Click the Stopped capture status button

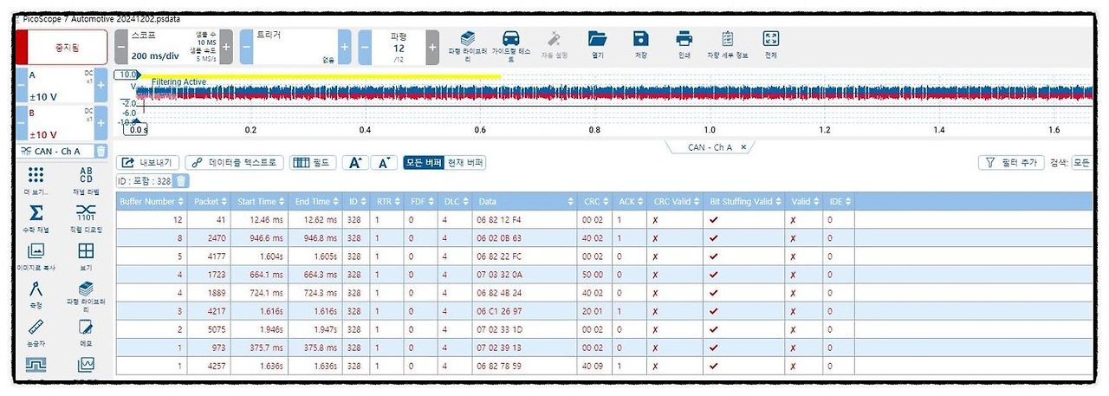[62, 47]
